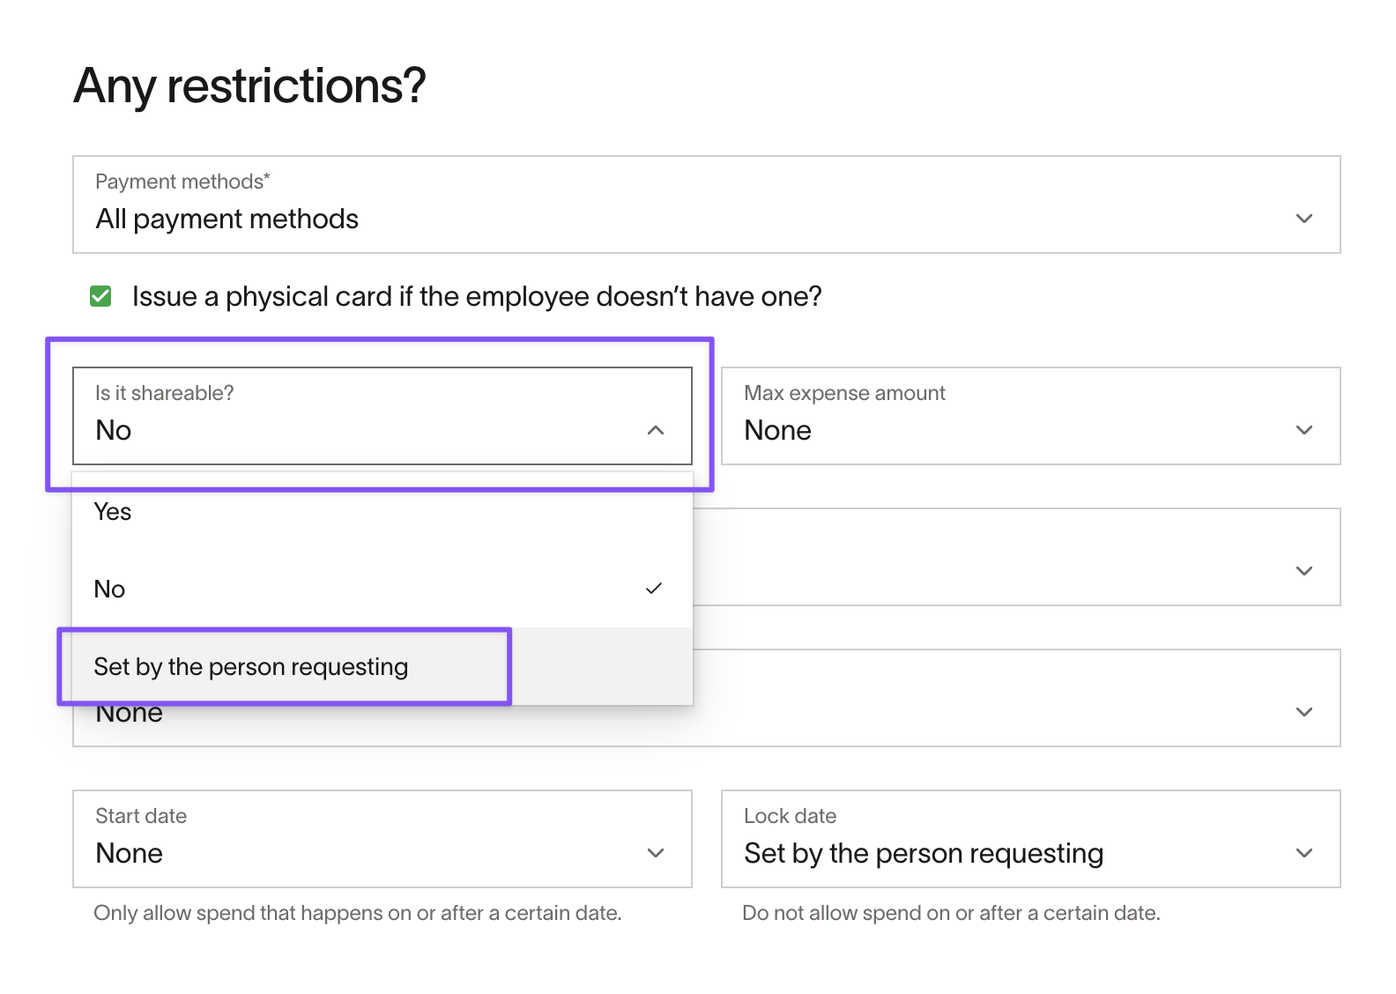Open the Max expense amount dropdown
1396x994 pixels.
pos(1031,416)
